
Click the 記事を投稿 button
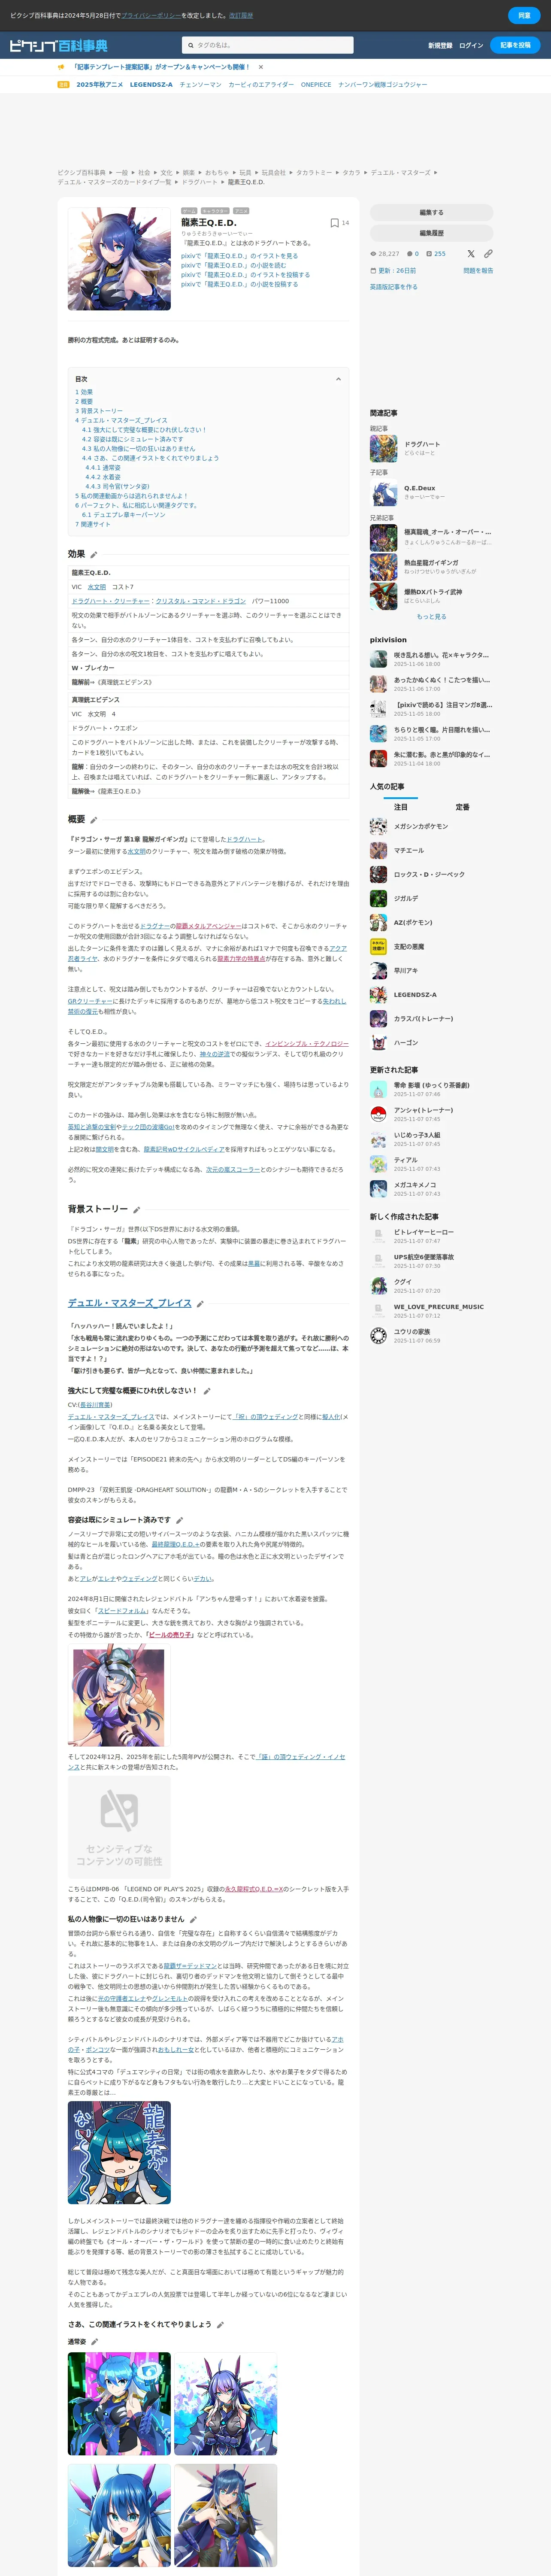(x=515, y=45)
